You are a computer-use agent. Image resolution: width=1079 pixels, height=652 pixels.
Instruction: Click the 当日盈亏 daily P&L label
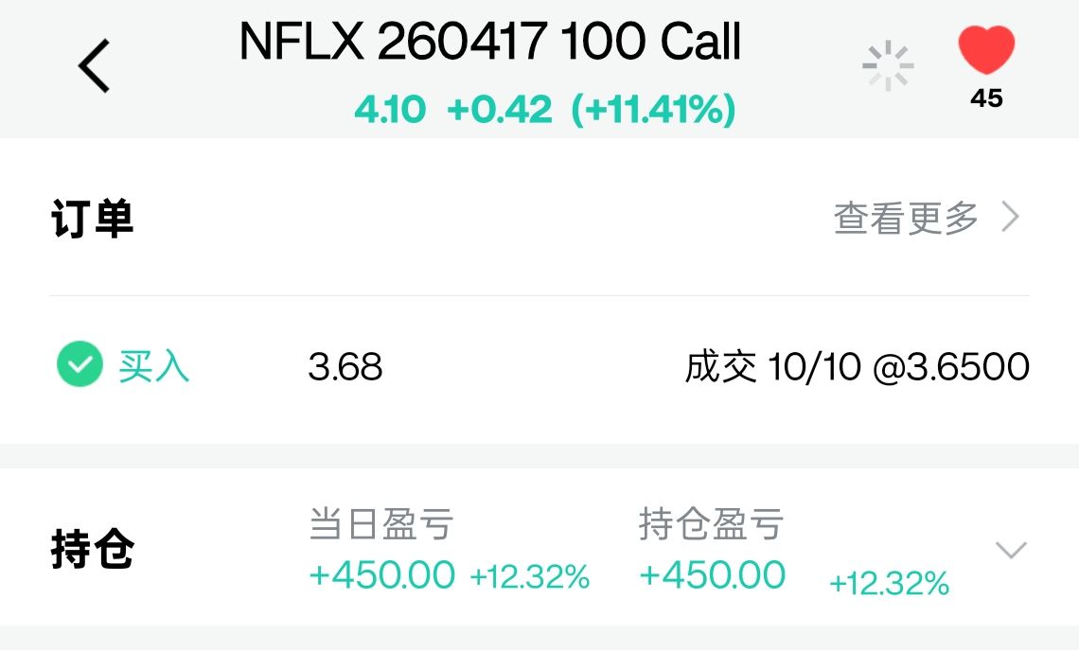pos(381,524)
